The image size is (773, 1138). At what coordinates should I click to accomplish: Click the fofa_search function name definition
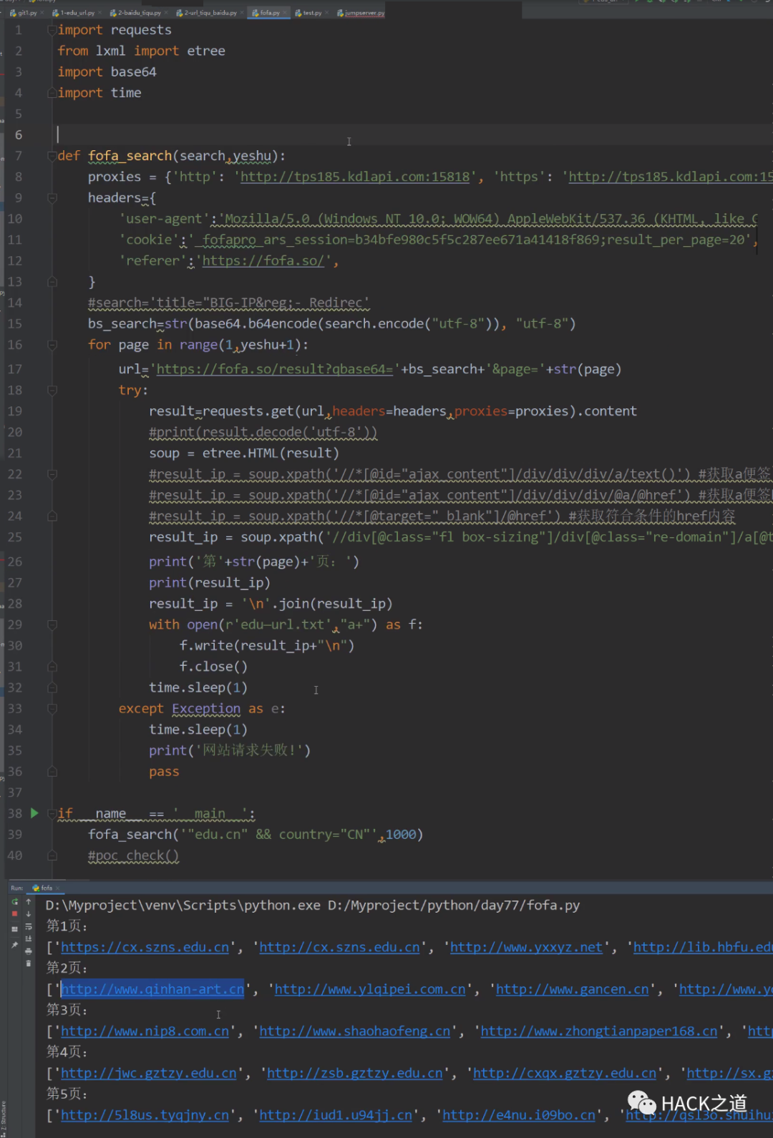[130, 156]
